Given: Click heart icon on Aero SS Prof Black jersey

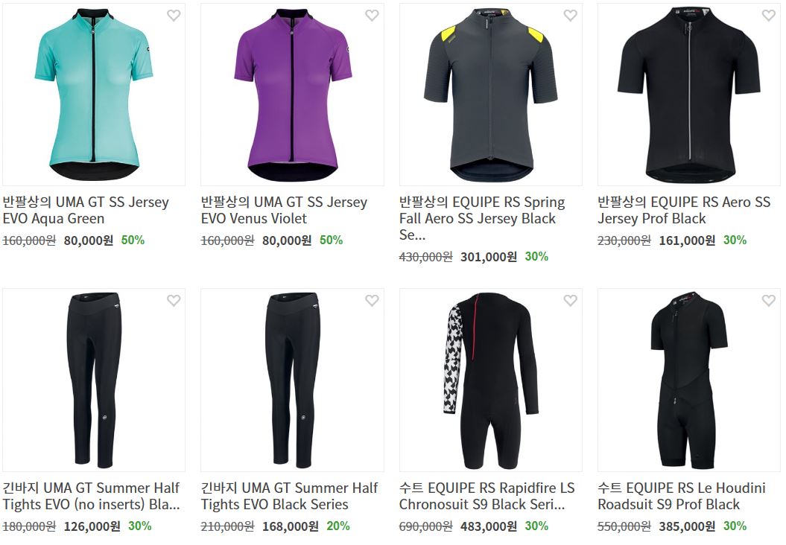Looking at the screenshot, I should (769, 16).
